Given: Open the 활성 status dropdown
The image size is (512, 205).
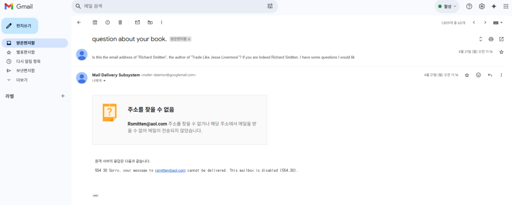Looking at the screenshot, I should click(x=447, y=6).
